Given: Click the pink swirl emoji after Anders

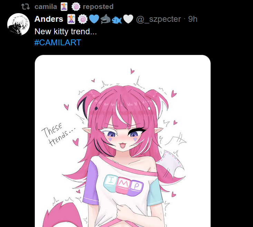Looking at the screenshot, I should click(82, 19).
